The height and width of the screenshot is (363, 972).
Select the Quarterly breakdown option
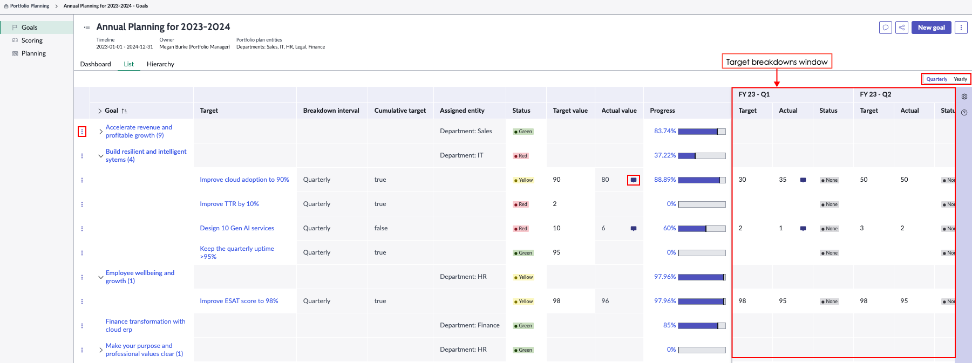pyautogui.click(x=937, y=79)
